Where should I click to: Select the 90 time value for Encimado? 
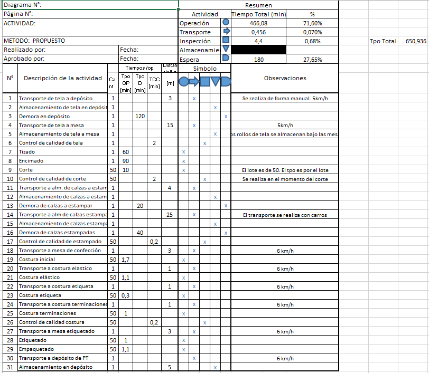click(126, 161)
